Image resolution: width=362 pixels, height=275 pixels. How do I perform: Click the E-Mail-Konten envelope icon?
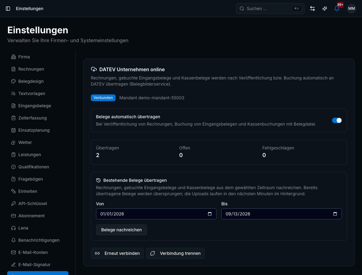tap(13, 252)
